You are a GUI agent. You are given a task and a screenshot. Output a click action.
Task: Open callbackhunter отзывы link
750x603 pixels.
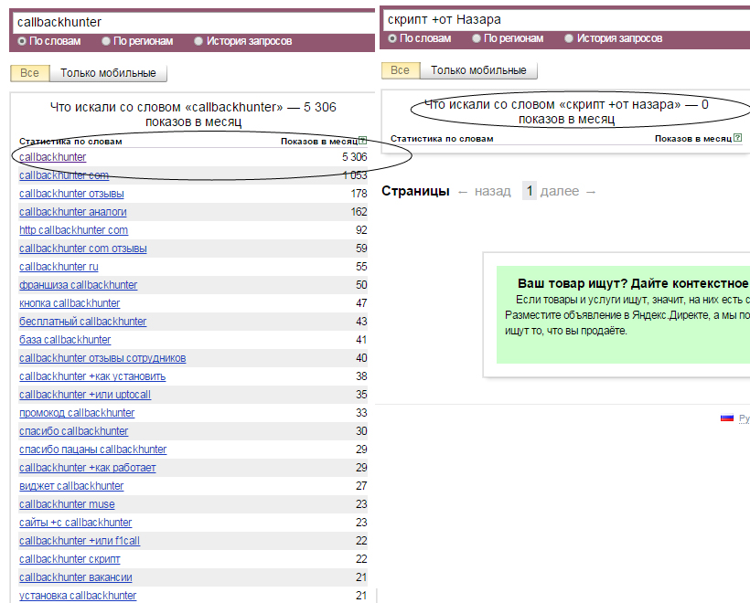click(x=71, y=194)
